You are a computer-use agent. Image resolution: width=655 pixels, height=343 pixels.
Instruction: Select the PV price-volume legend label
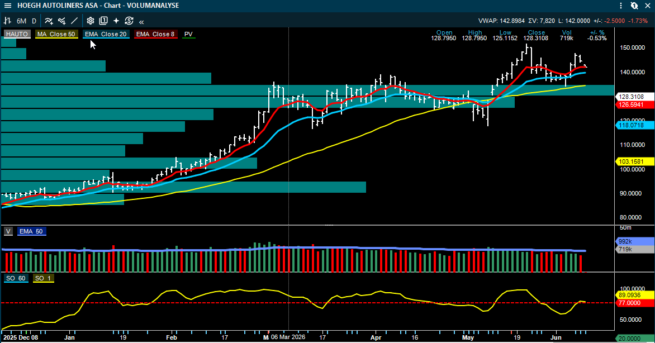coord(188,34)
